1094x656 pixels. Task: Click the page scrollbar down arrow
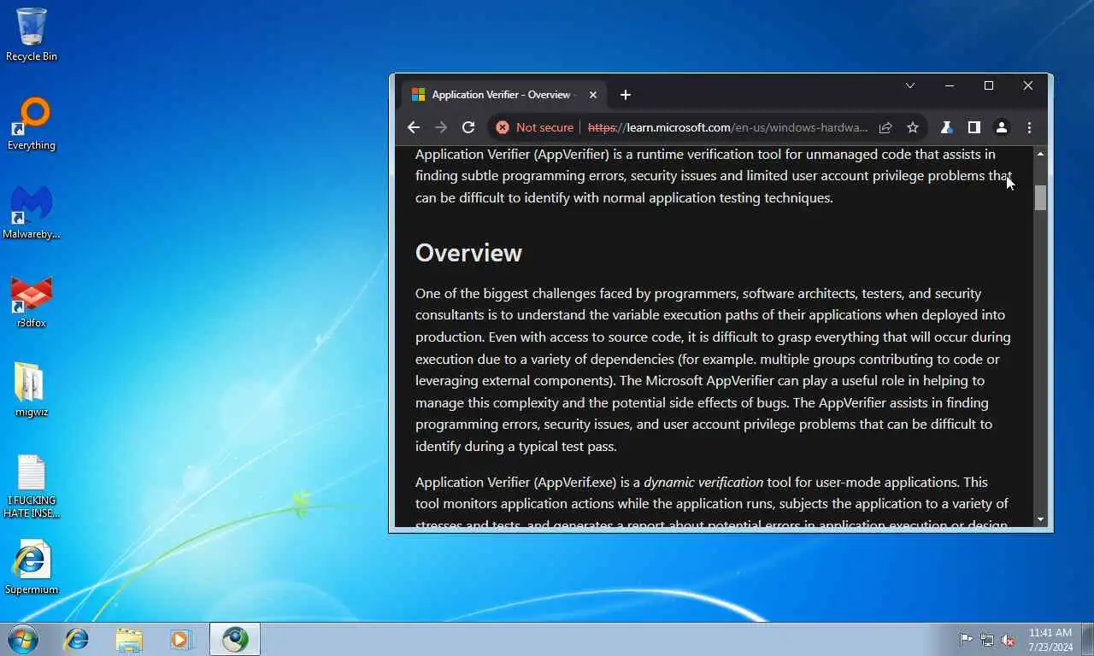[1040, 519]
